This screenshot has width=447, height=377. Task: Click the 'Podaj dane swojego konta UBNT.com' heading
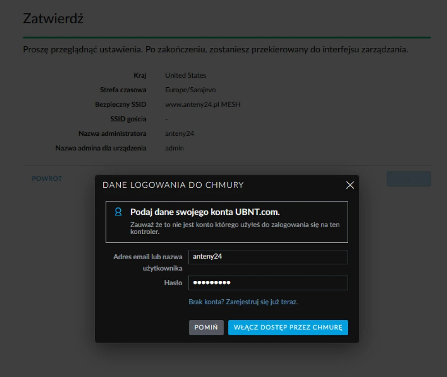pos(205,212)
